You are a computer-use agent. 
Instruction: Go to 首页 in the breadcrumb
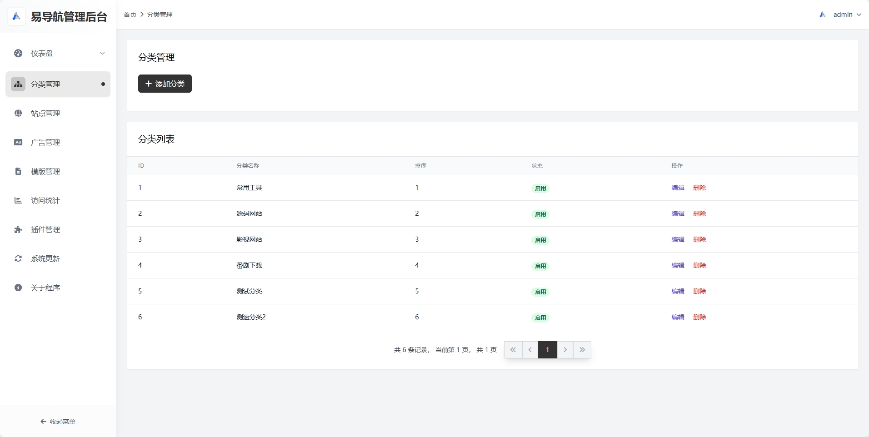[130, 14]
